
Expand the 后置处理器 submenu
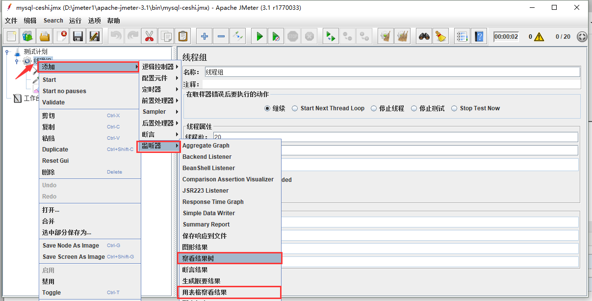coord(160,123)
